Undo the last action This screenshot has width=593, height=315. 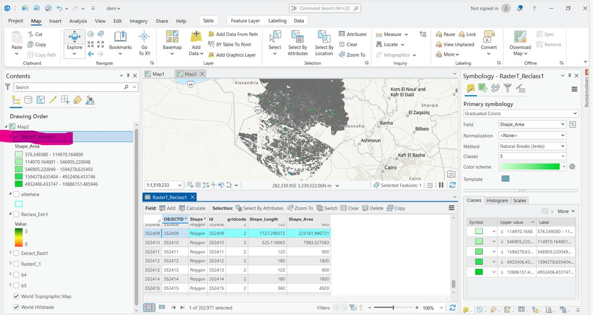59,8
